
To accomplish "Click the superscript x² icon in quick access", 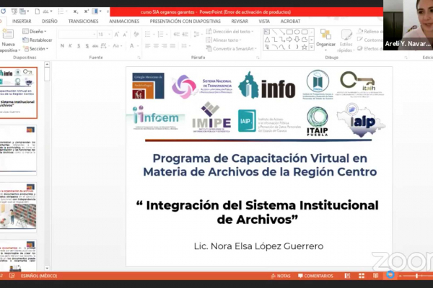I will coord(86,12).
